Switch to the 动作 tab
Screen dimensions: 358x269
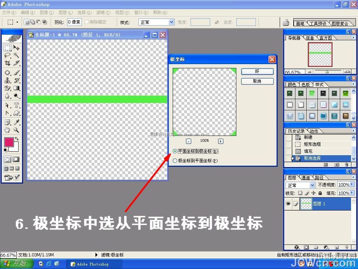314,131
